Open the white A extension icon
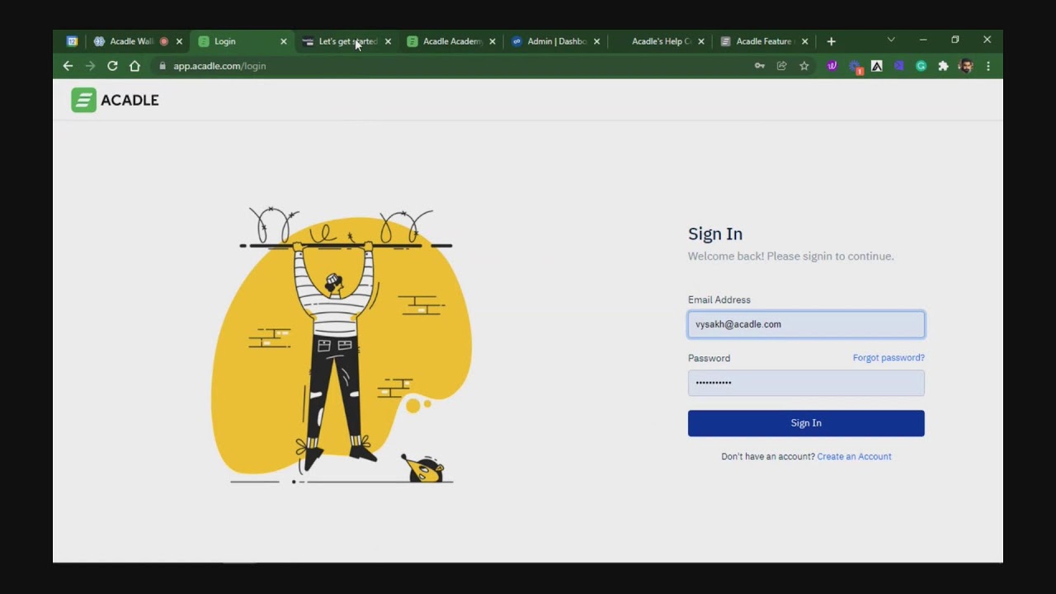The height and width of the screenshot is (594, 1056). point(877,66)
